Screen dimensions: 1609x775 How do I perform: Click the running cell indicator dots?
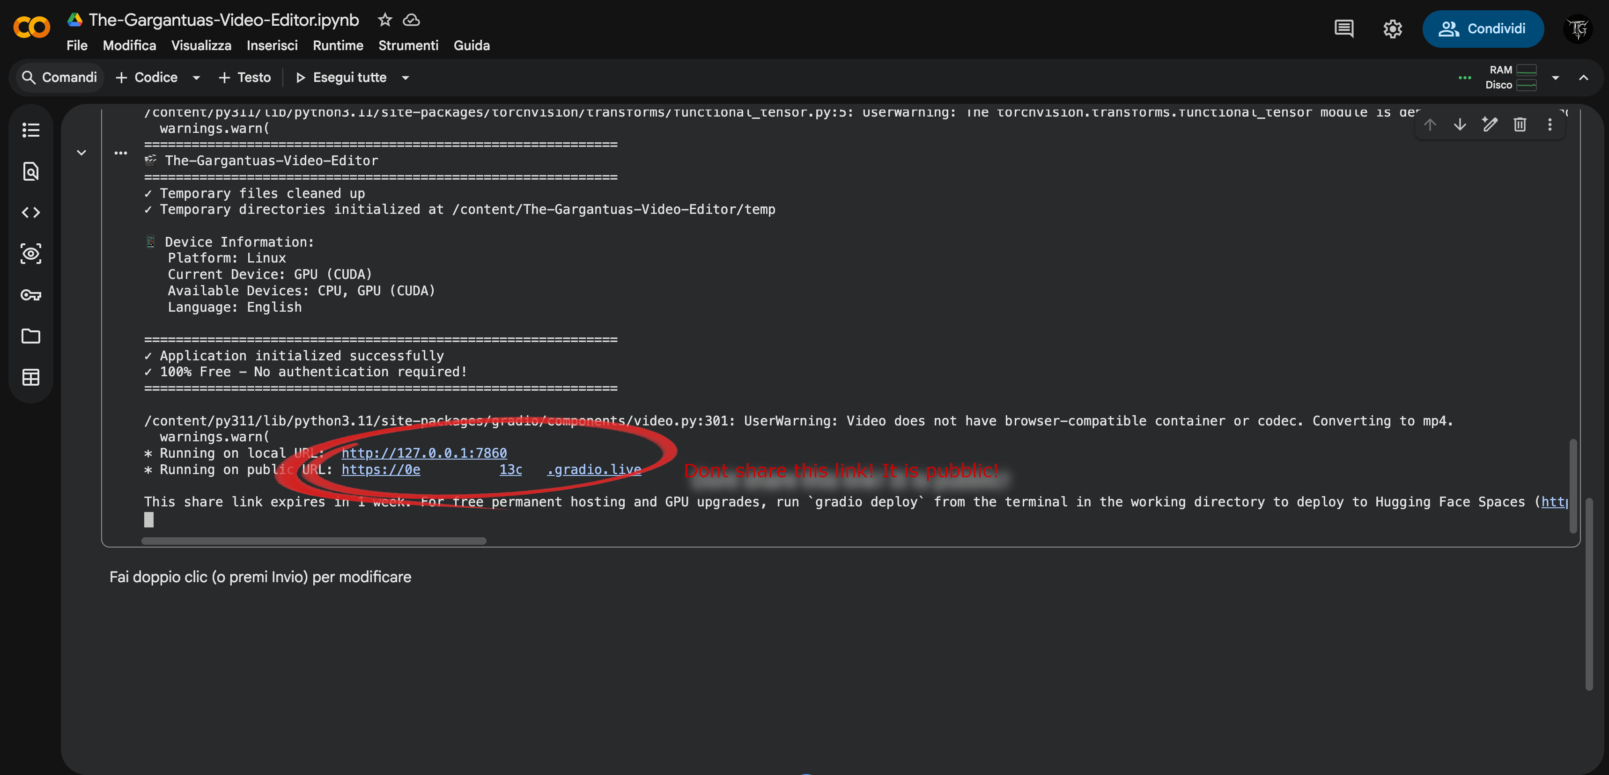coord(120,153)
